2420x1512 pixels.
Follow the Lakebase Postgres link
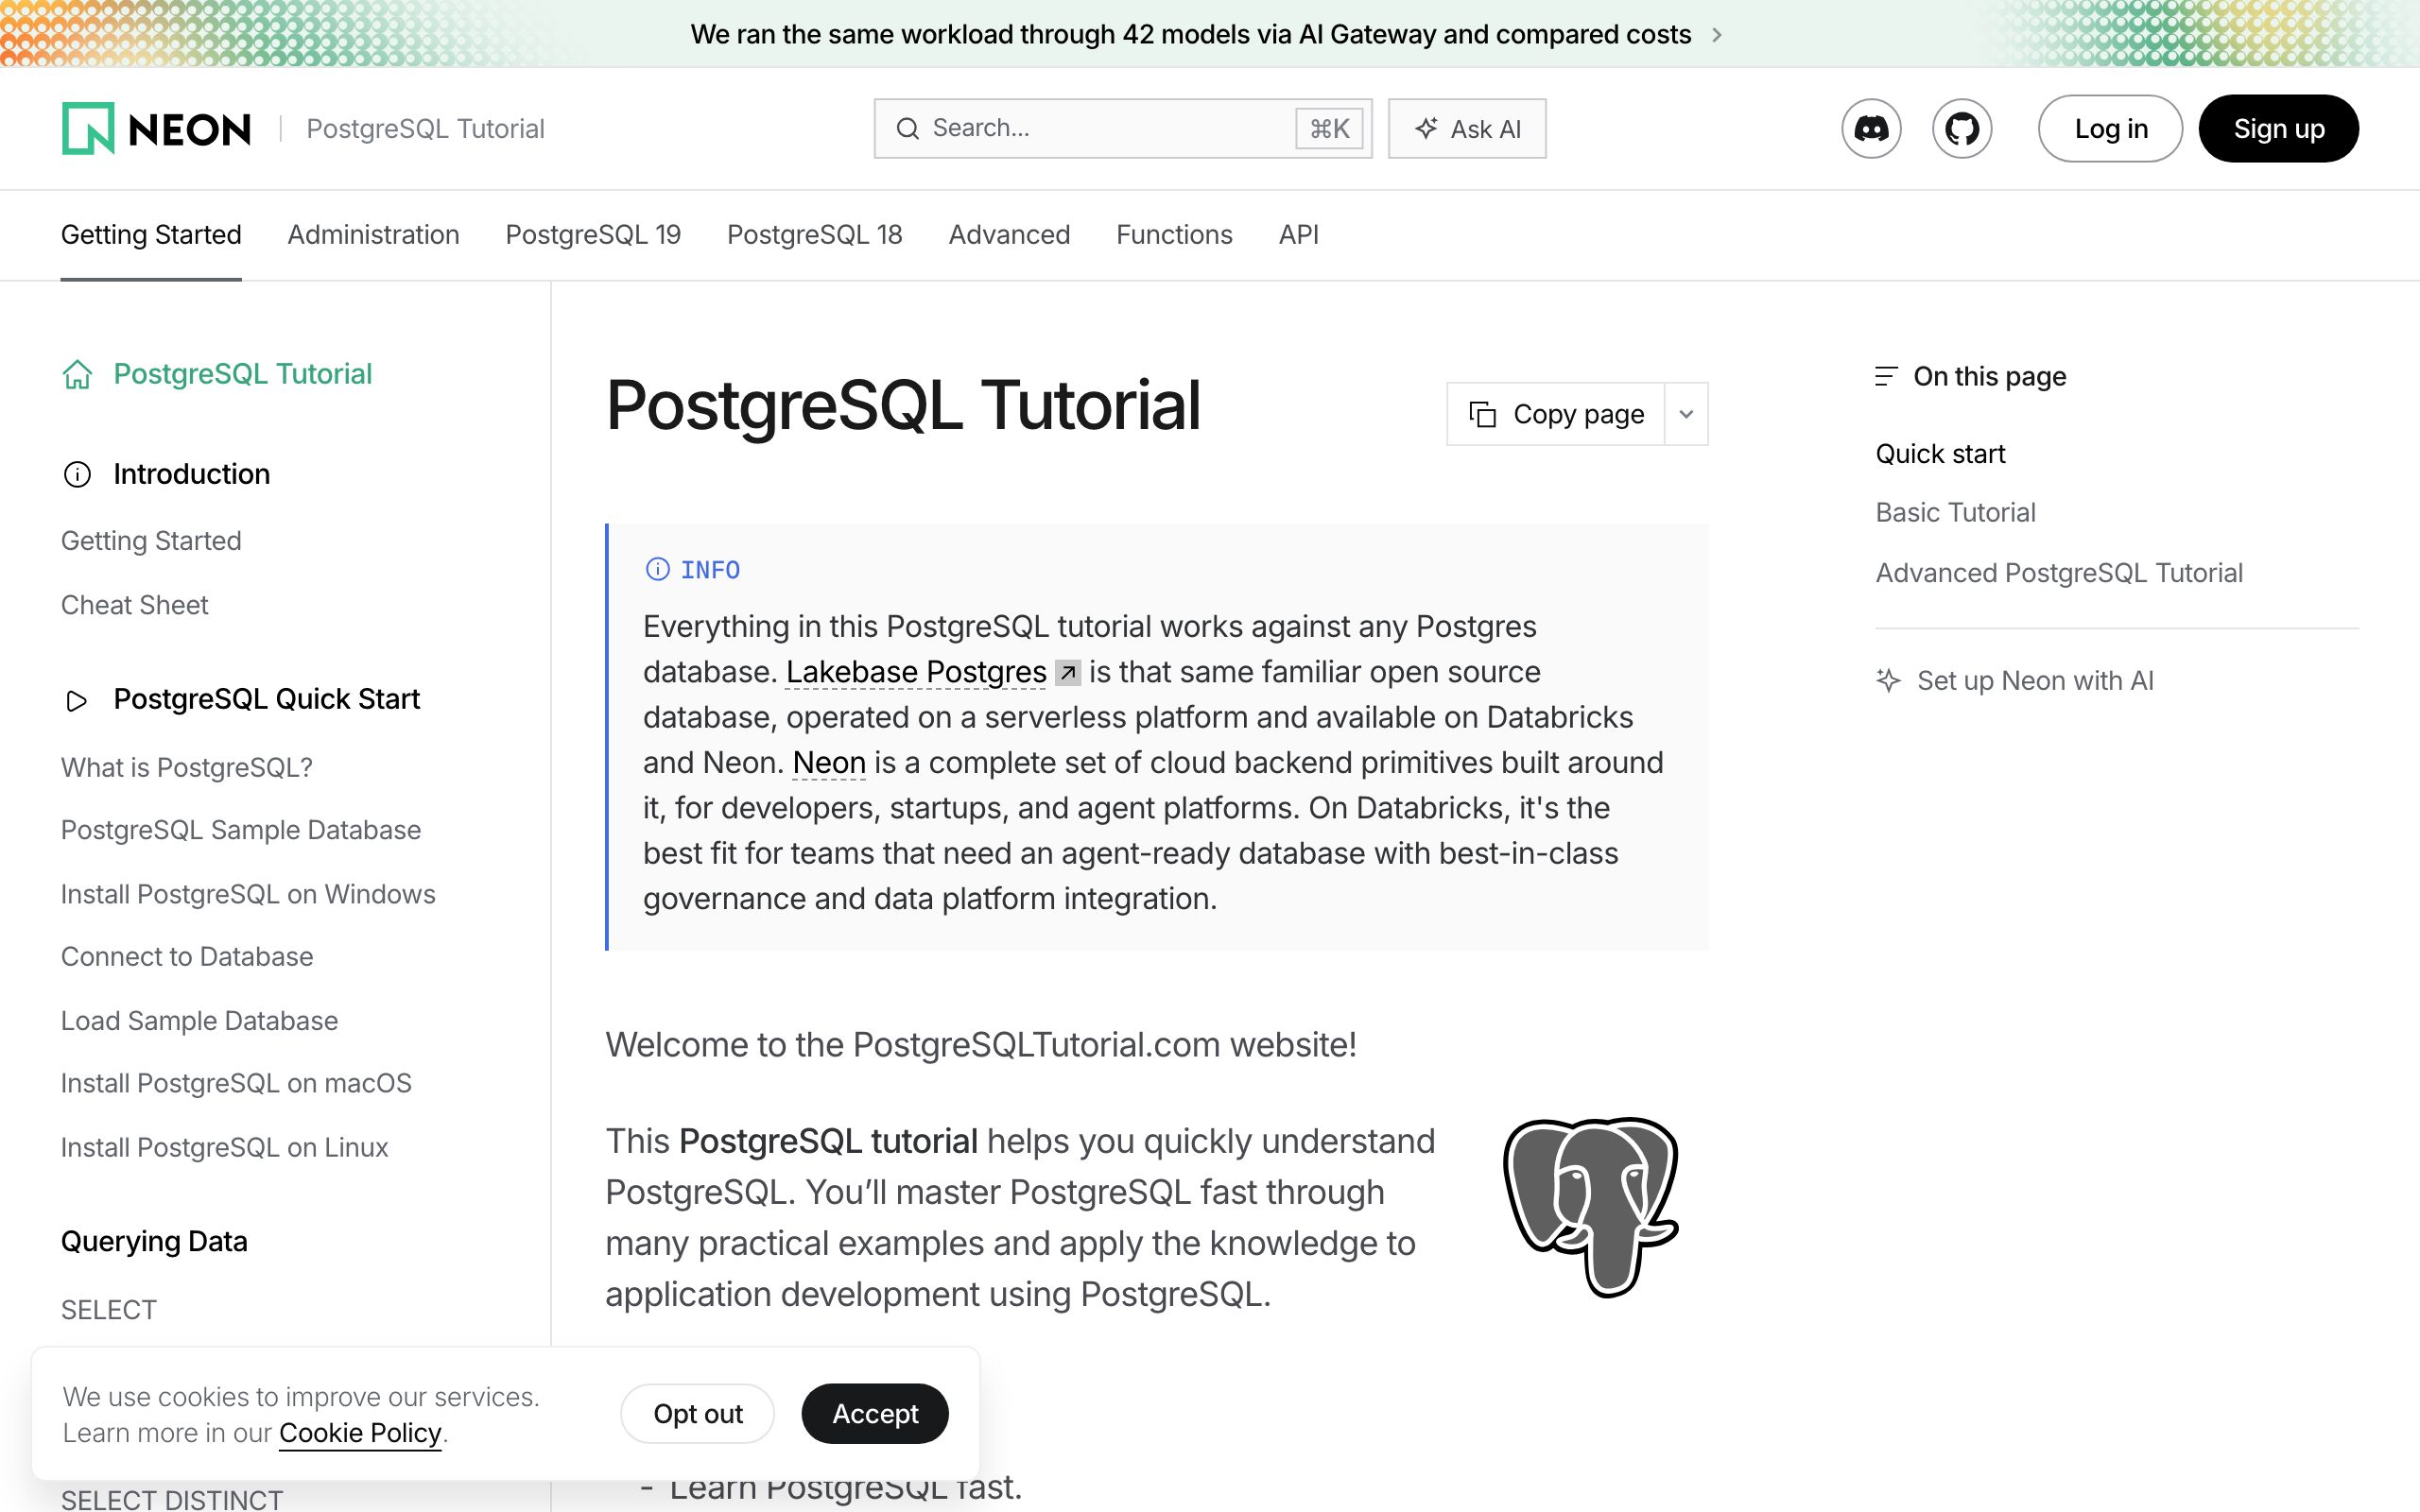pos(916,672)
